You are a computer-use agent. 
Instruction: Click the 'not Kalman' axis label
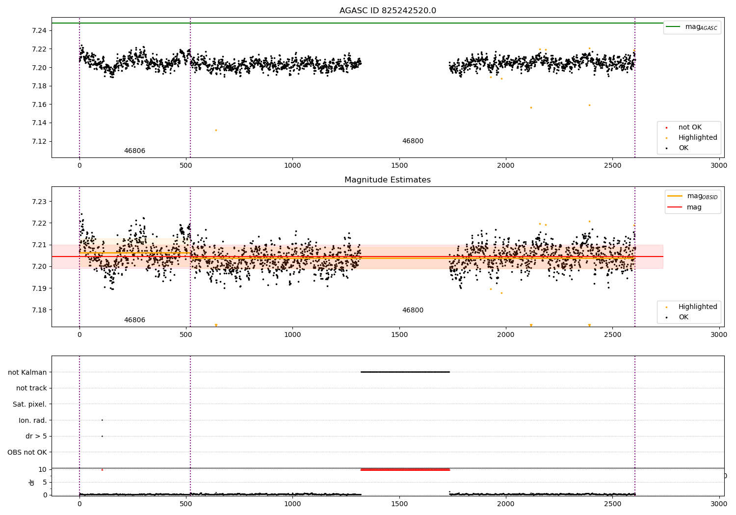pyautogui.click(x=27, y=372)
